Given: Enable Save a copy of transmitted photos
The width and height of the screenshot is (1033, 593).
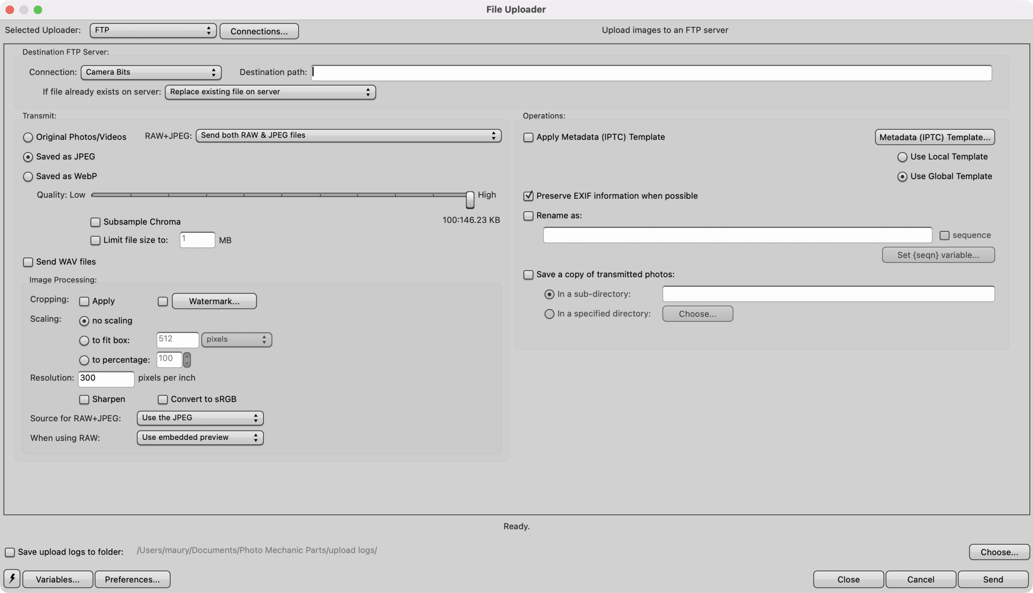Looking at the screenshot, I should 528,275.
